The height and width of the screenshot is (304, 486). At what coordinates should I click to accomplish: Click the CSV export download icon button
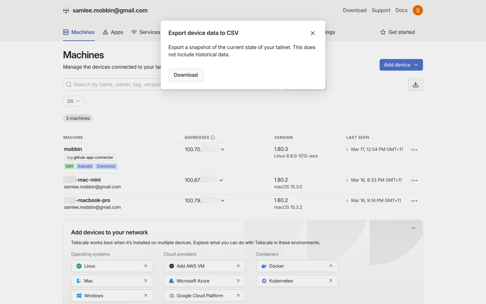[415, 84]
